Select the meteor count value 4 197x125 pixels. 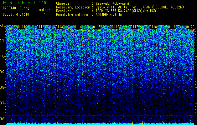pos(44,14)
